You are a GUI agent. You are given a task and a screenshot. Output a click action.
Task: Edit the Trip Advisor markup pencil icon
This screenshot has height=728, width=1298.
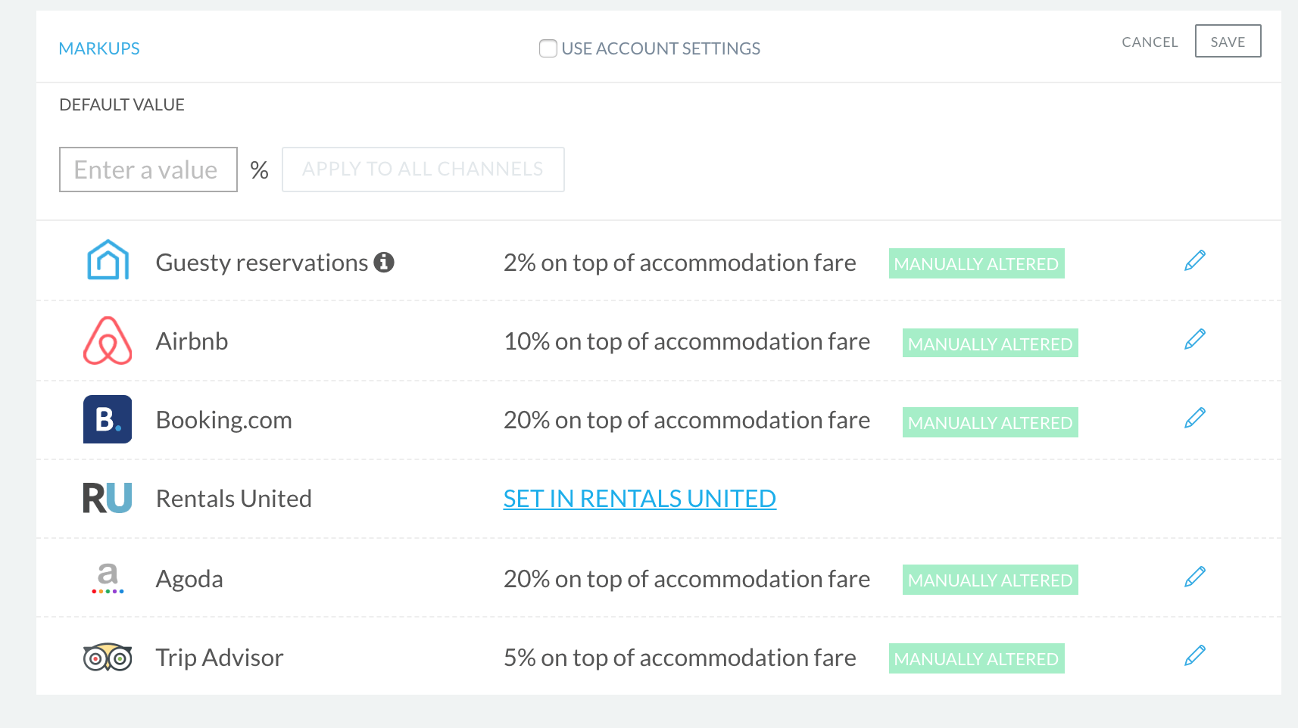click(x=1195, y=655)
